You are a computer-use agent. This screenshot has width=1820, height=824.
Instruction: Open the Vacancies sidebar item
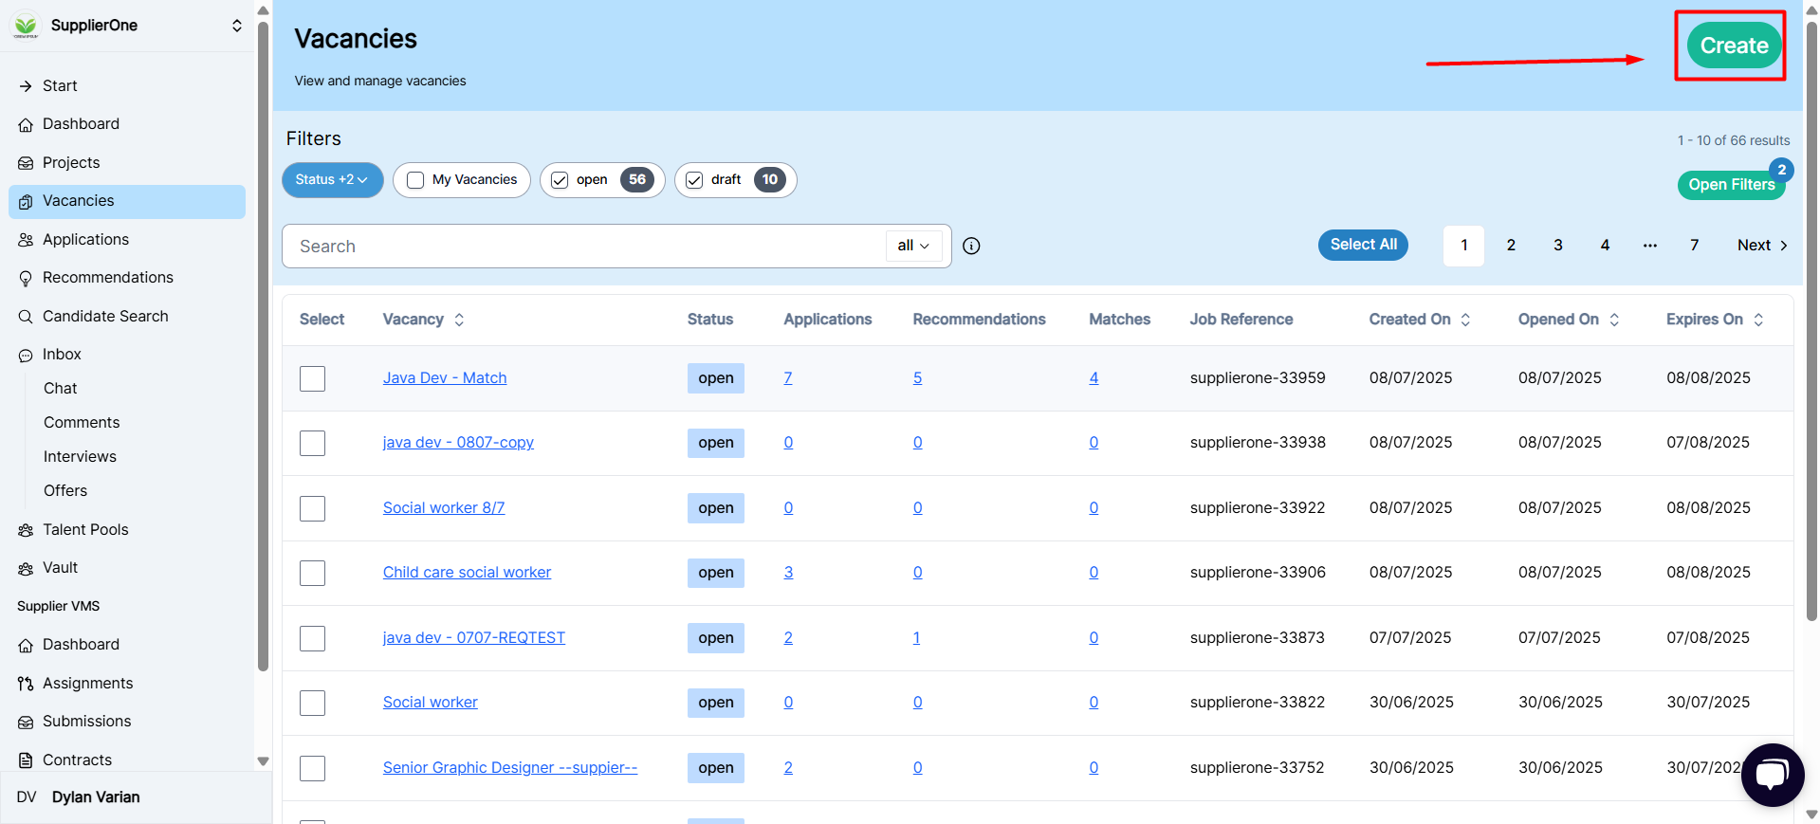tap(127, 201)
